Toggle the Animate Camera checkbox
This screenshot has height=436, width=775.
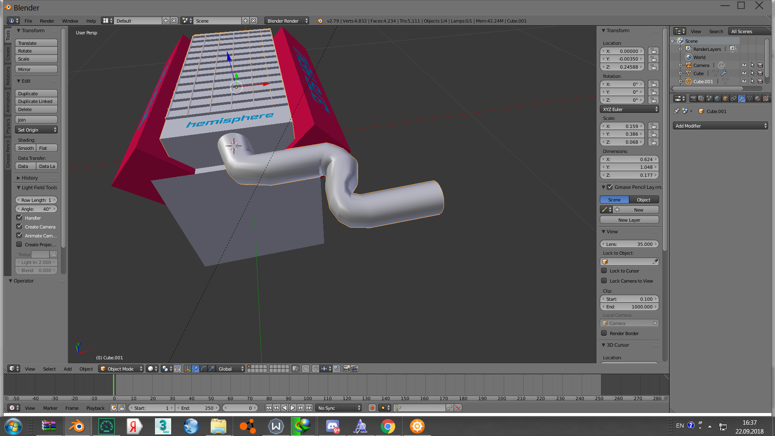(19, 235)
